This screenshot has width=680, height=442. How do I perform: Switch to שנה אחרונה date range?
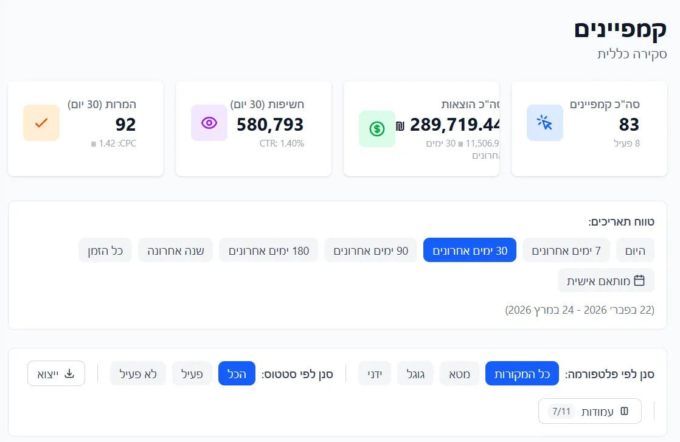tap(175, 250)
